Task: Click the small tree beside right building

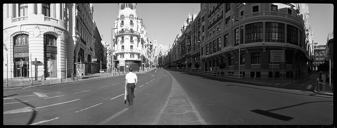Action: point(222,67)
